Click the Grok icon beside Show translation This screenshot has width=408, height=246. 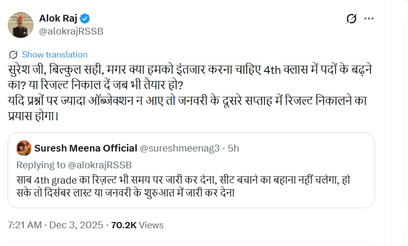click(13, 54)
